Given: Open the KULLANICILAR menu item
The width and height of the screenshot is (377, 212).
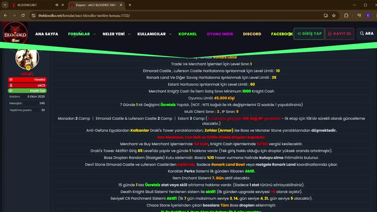Looking at the screenshot, I should 151,34.
